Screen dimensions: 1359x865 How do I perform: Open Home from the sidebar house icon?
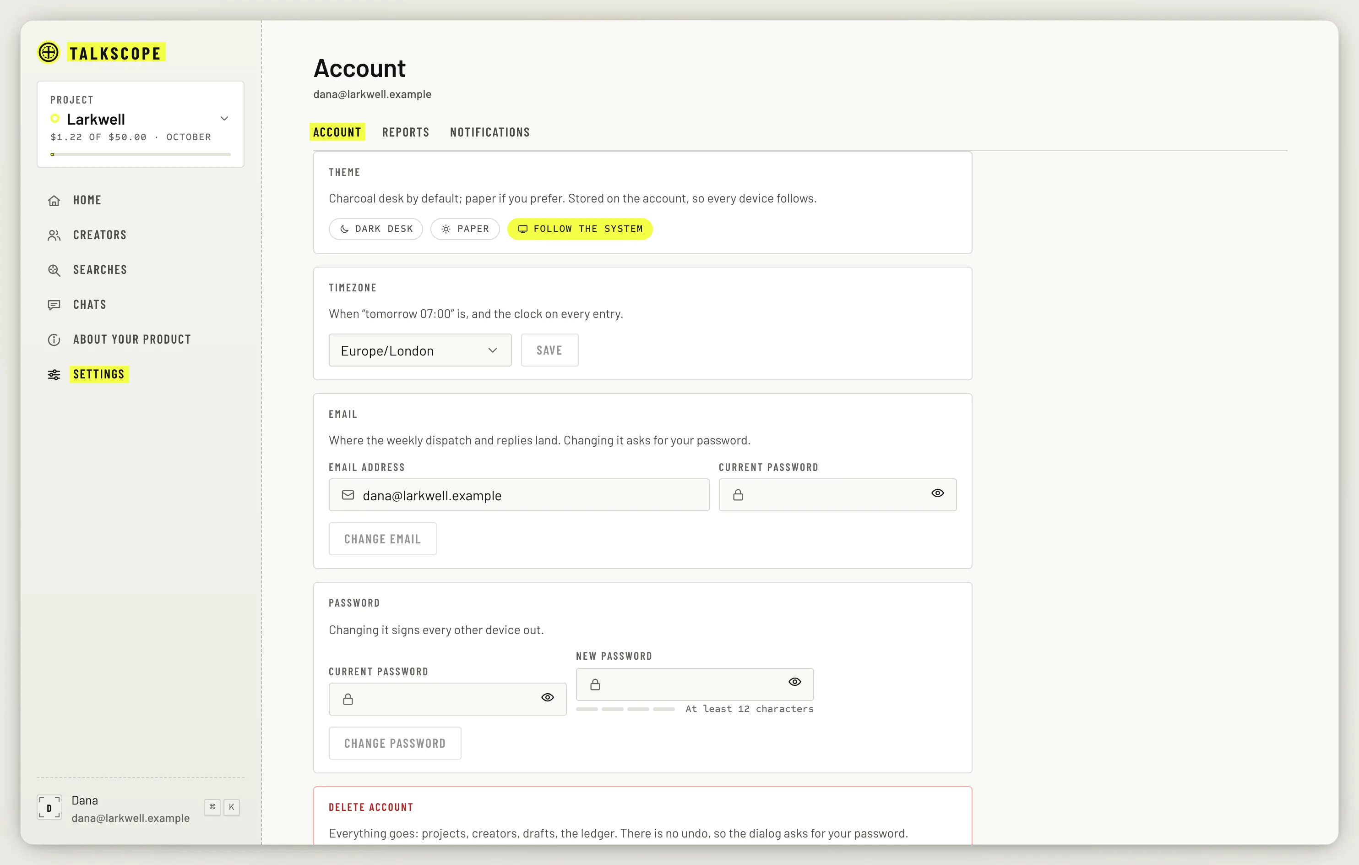click(54, 200)
